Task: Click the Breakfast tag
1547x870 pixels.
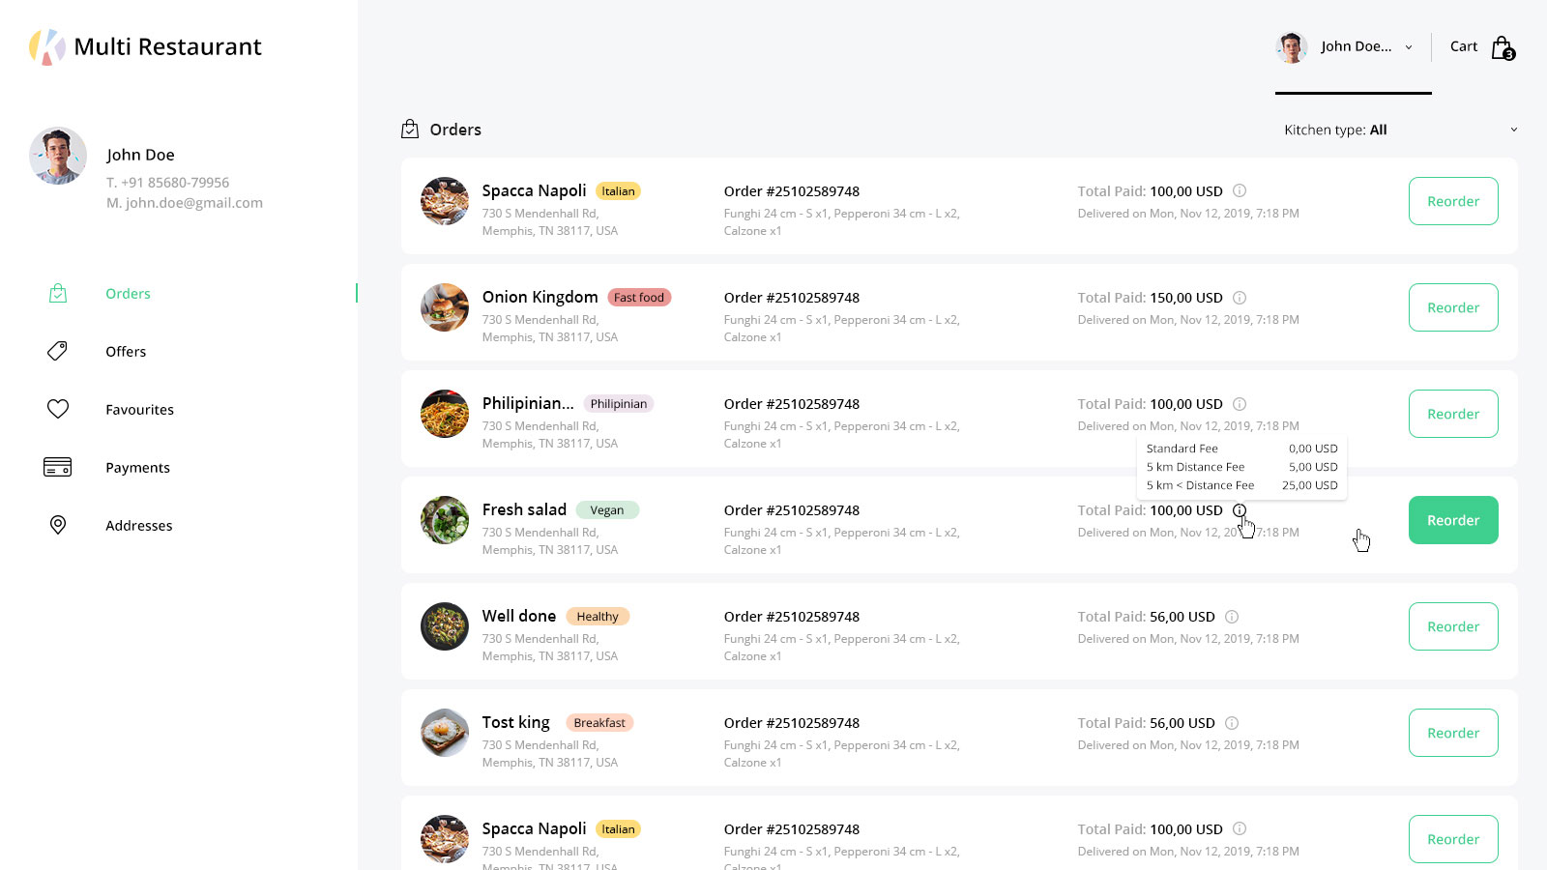Action: click(599, 723)
